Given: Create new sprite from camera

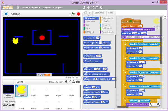Looking at the screenshot, I should tap(78, 82).
